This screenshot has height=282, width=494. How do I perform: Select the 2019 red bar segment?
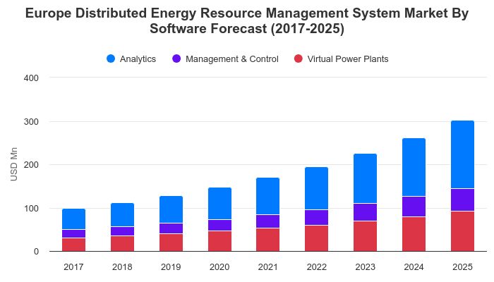coord(171,243)
